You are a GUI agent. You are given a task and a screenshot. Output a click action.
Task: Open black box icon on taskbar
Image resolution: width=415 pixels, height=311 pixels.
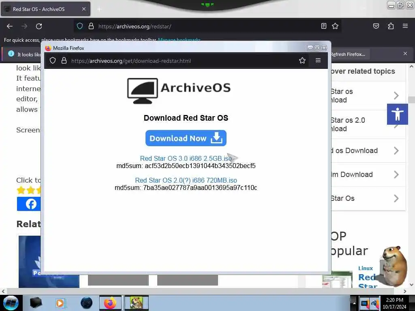[36, 303]
